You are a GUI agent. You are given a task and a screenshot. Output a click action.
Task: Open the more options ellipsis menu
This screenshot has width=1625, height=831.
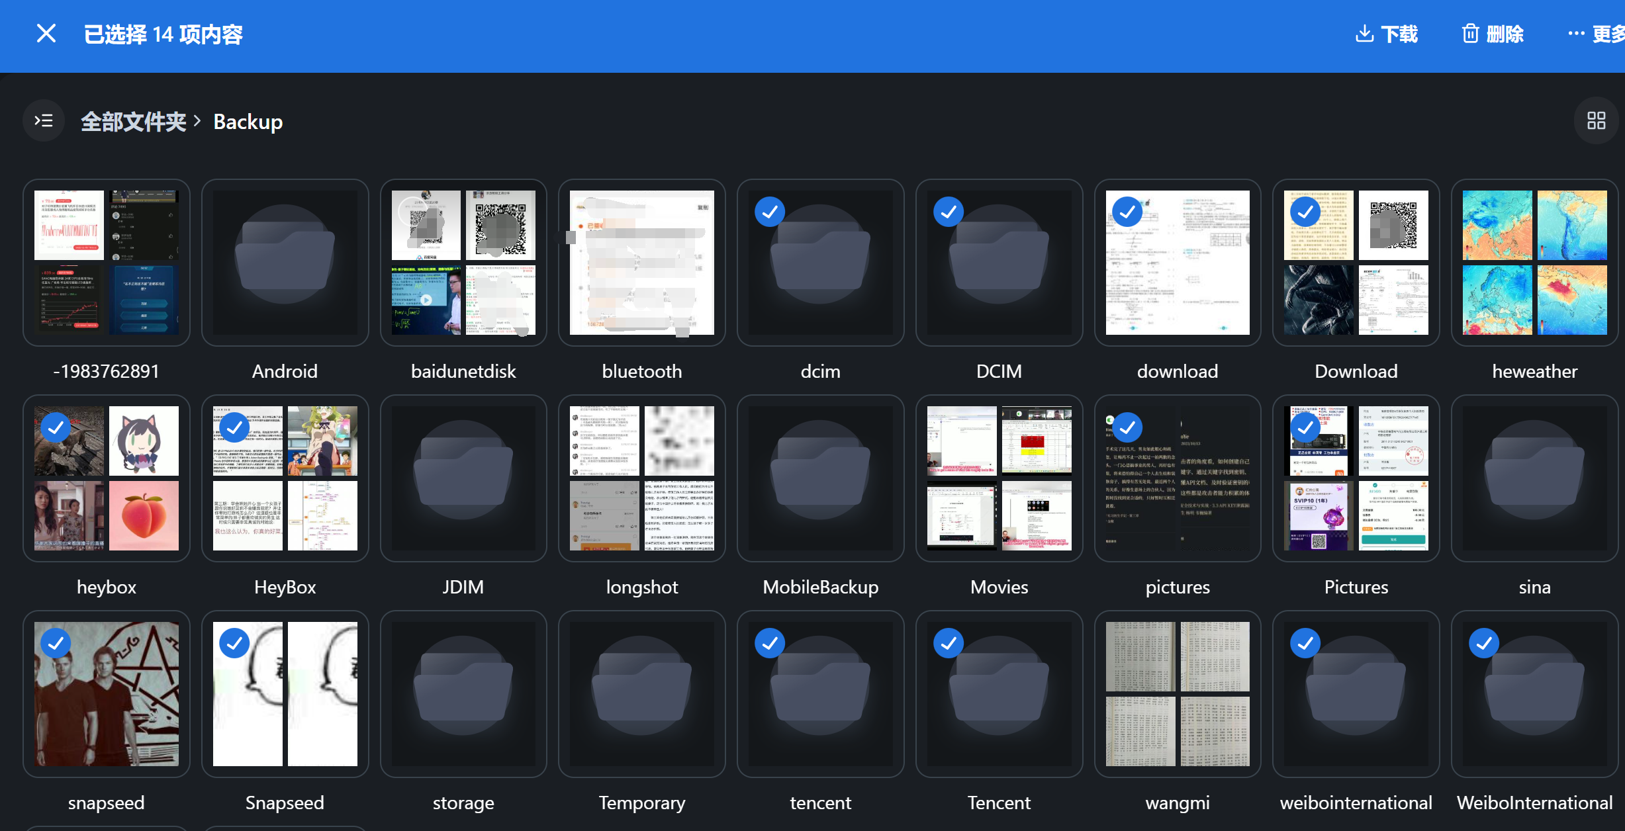tap(1576, 33)
